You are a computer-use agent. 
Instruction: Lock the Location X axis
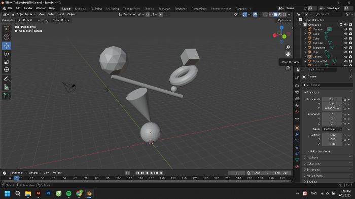(344, 99)
